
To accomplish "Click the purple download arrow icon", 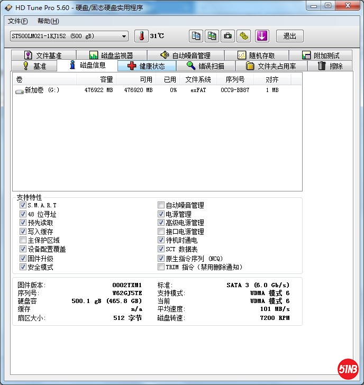I will [262, 36].
